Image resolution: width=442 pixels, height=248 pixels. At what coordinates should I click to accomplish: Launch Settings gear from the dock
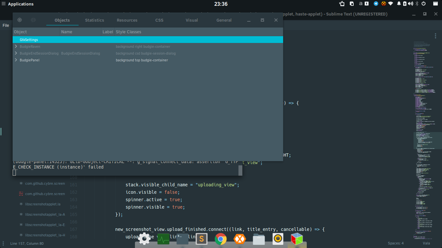[x=144, y=239]
